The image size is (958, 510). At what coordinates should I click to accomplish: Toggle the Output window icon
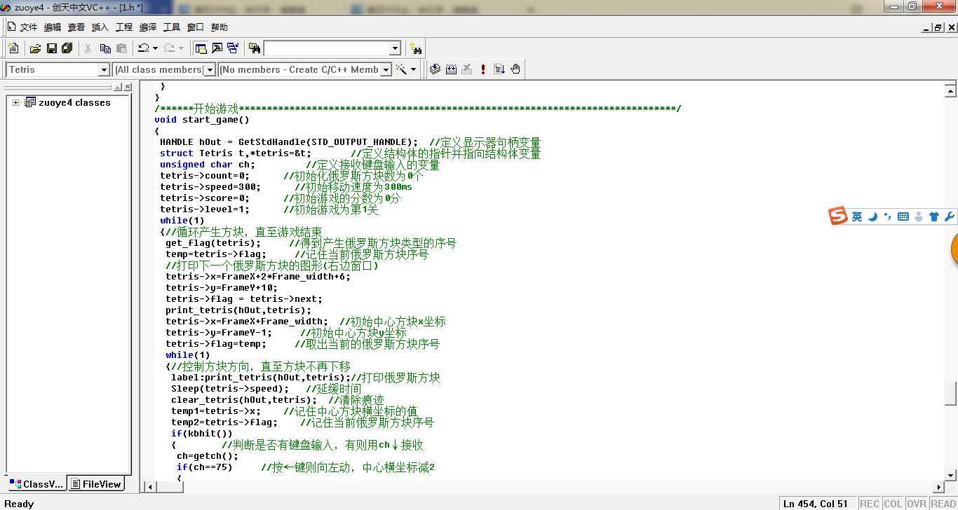[x=217, y=48]
